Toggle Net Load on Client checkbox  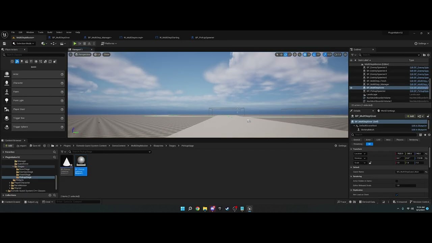[397, 195]
